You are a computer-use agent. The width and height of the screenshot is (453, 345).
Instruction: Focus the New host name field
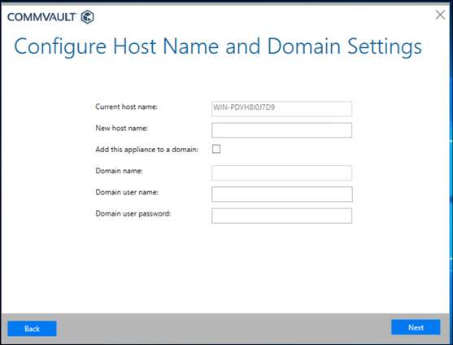(x=281, y=130)
